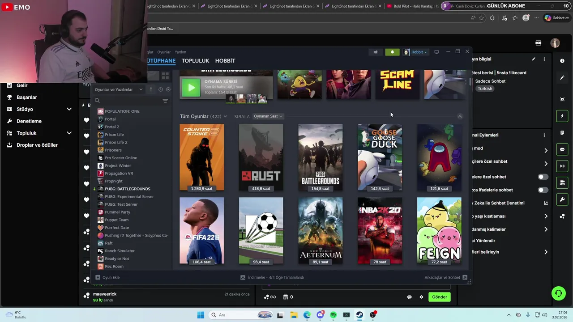Screen dimensions: 573x322
Task: Click the Oyun Ekle plus icon
Action: pos(98,277)
